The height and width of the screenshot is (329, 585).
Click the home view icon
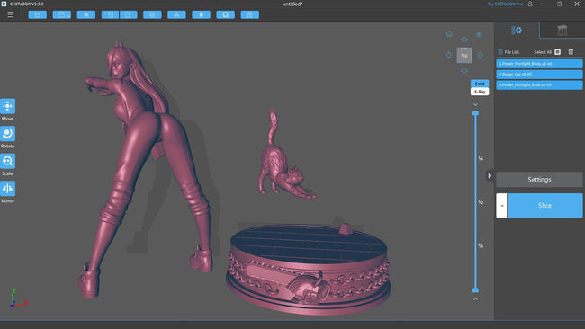[449, 34]
